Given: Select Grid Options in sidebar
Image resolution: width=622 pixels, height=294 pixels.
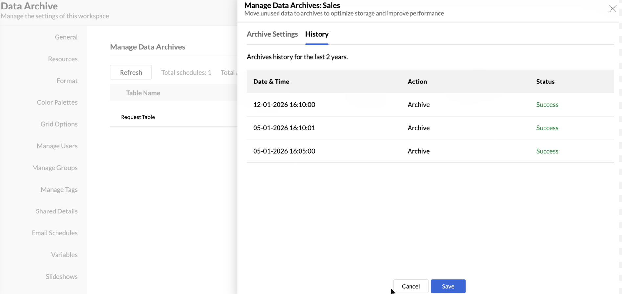Looking at the screenshot, I should pyautogui.click(x=59, y=124).
